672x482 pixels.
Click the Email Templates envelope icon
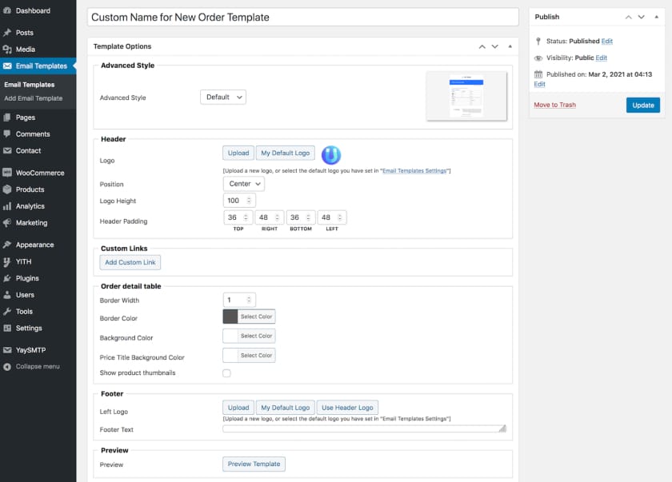click(7, 66)
